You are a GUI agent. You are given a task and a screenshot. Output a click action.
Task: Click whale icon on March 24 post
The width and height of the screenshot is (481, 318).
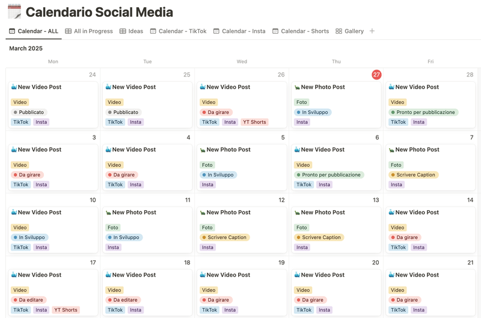(x=14, y=87)
